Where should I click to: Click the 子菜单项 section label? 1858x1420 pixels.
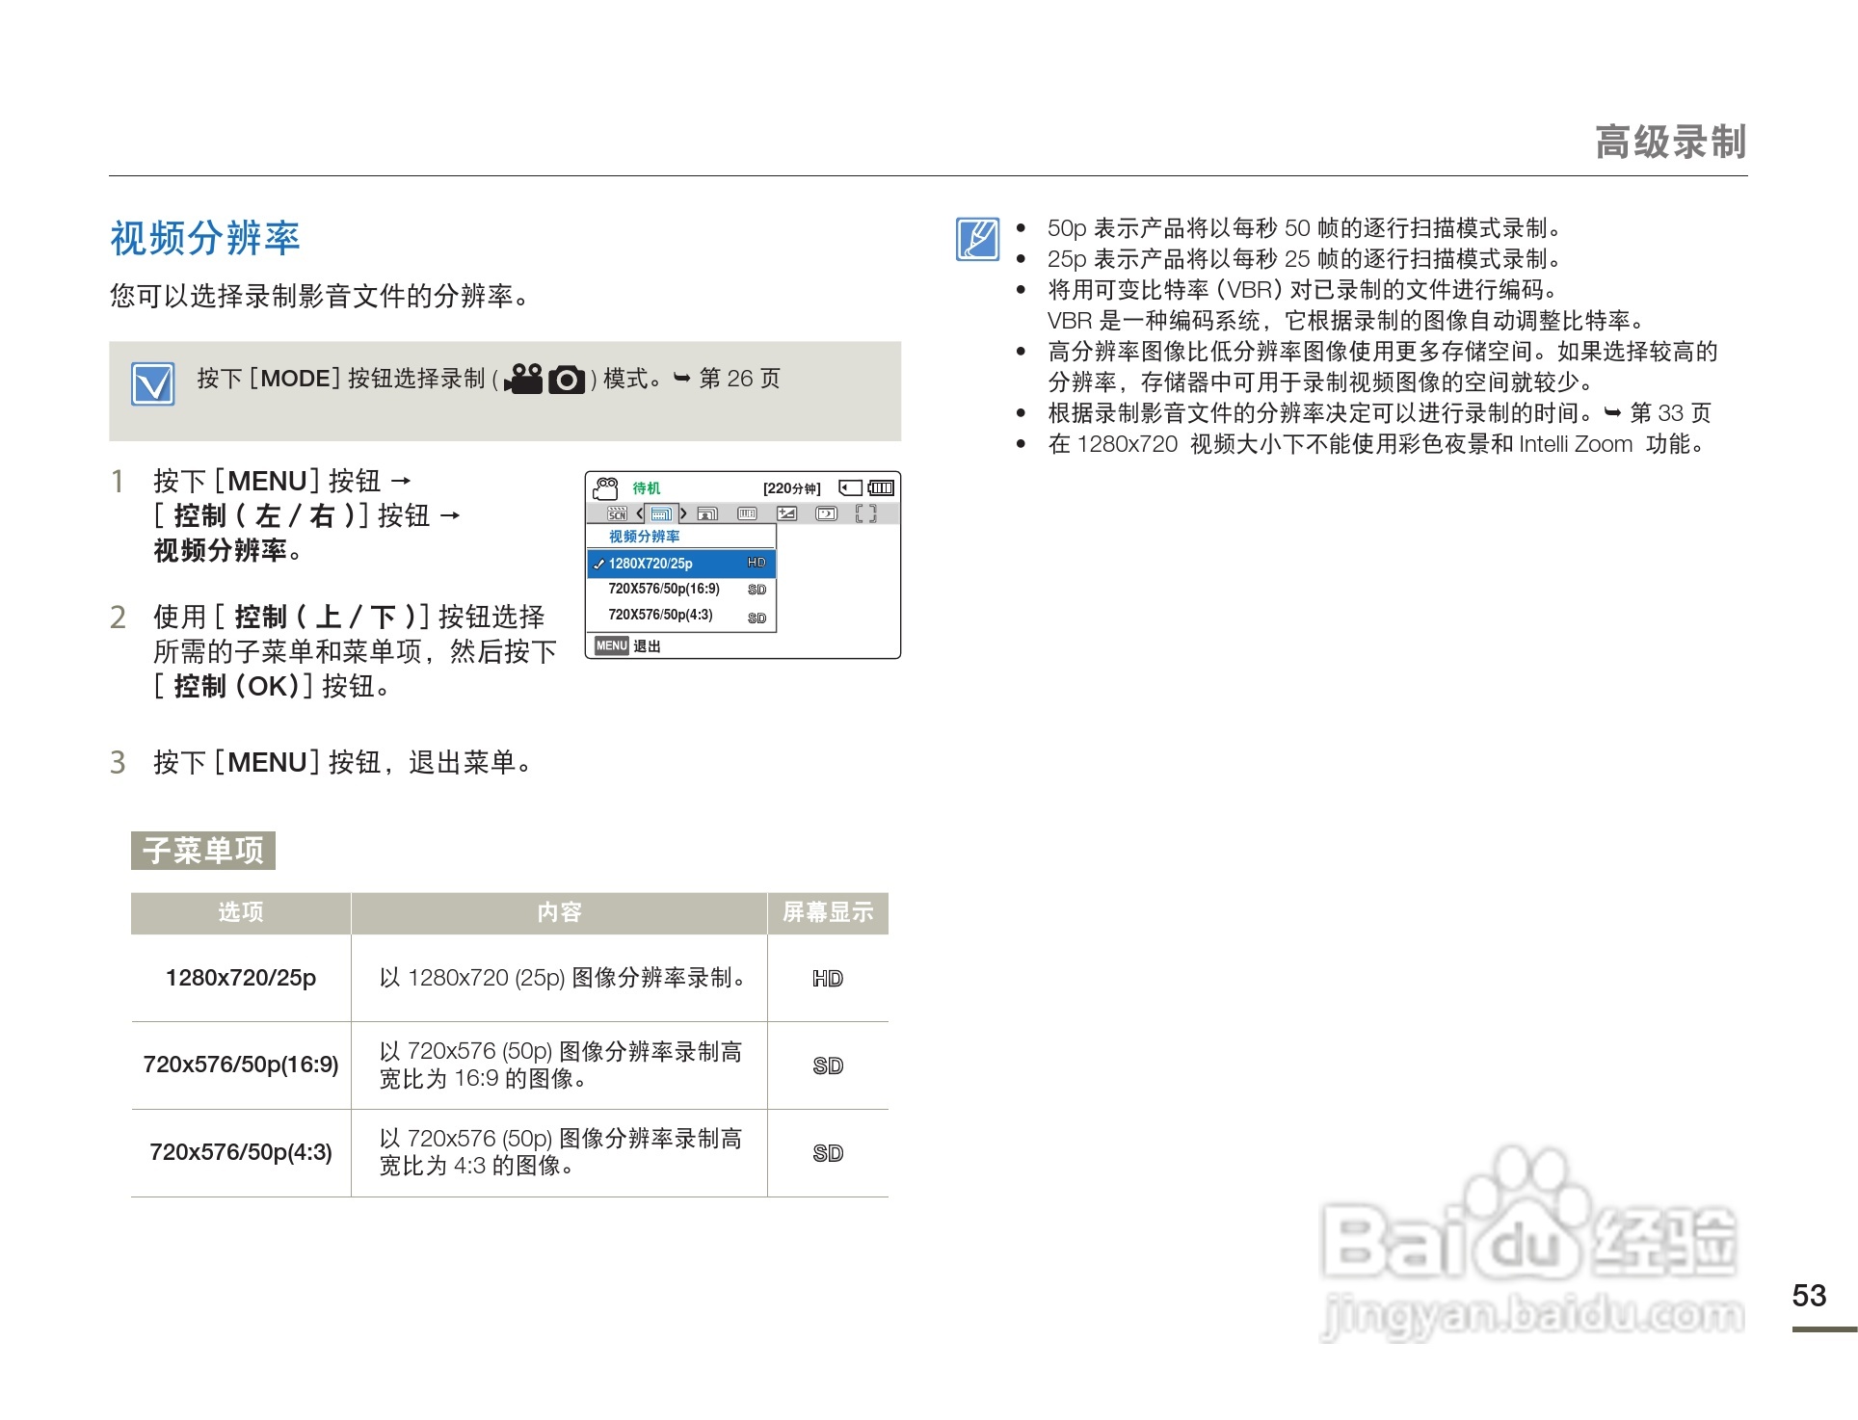point(203,851)
